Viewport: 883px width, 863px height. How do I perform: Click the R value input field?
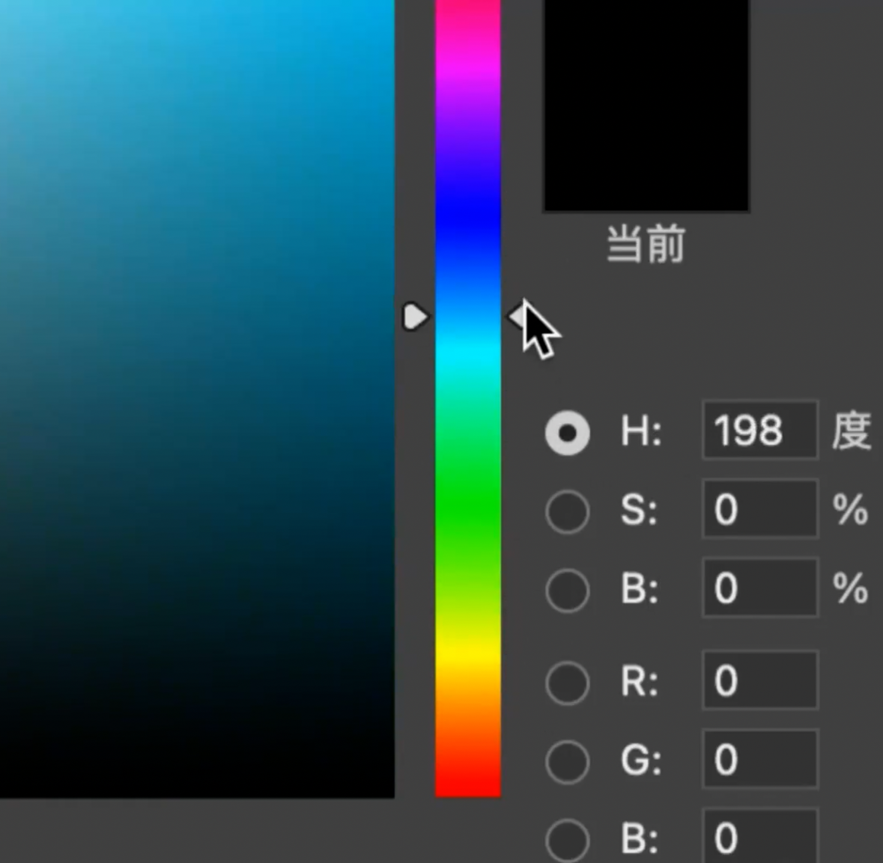point(759,680)
